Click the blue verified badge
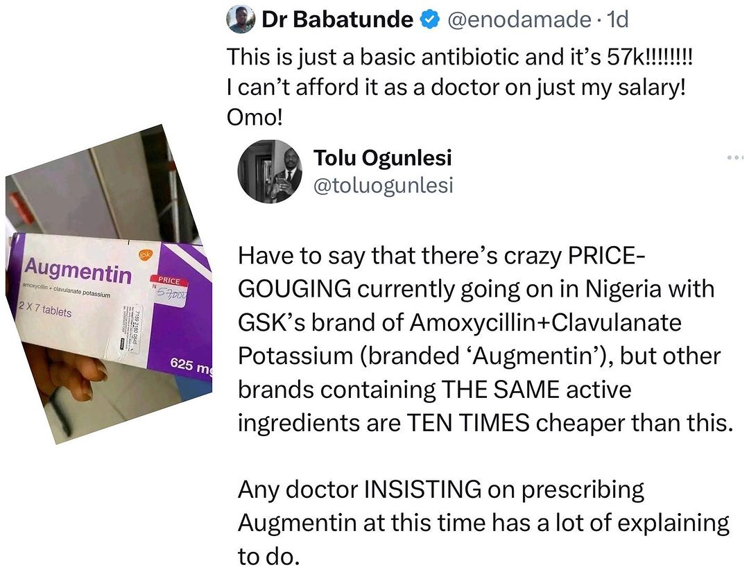 pyautogui.click(x=430, y=21)
